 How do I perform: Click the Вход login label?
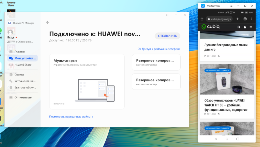11,37
